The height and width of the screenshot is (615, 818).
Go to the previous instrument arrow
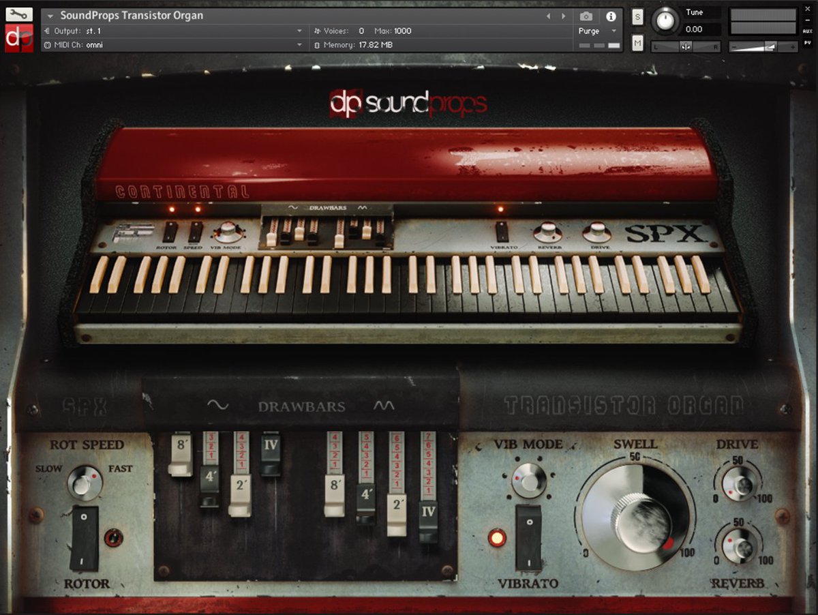click(x=549, y=16)
